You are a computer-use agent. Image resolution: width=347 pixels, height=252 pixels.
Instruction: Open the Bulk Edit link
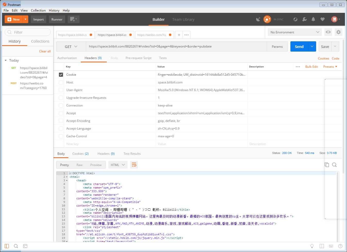tap(312, 67)
